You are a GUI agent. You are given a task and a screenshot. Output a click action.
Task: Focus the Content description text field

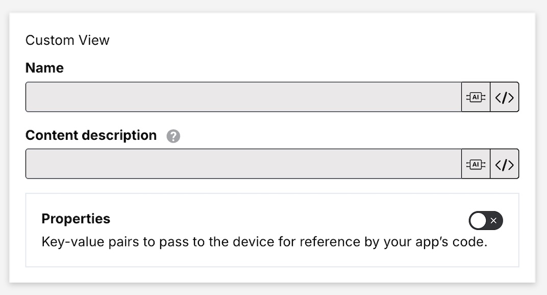point(243,164)
